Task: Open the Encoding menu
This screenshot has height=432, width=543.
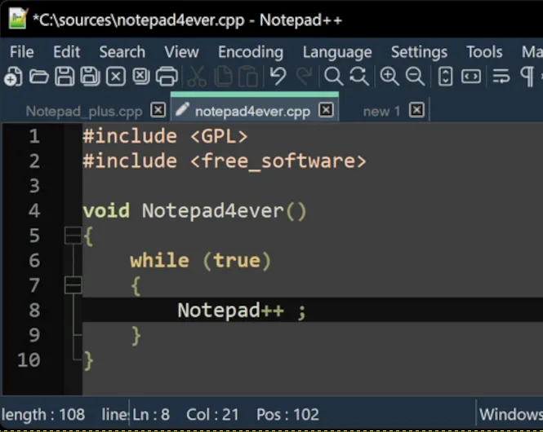Action: pos(250,51)
